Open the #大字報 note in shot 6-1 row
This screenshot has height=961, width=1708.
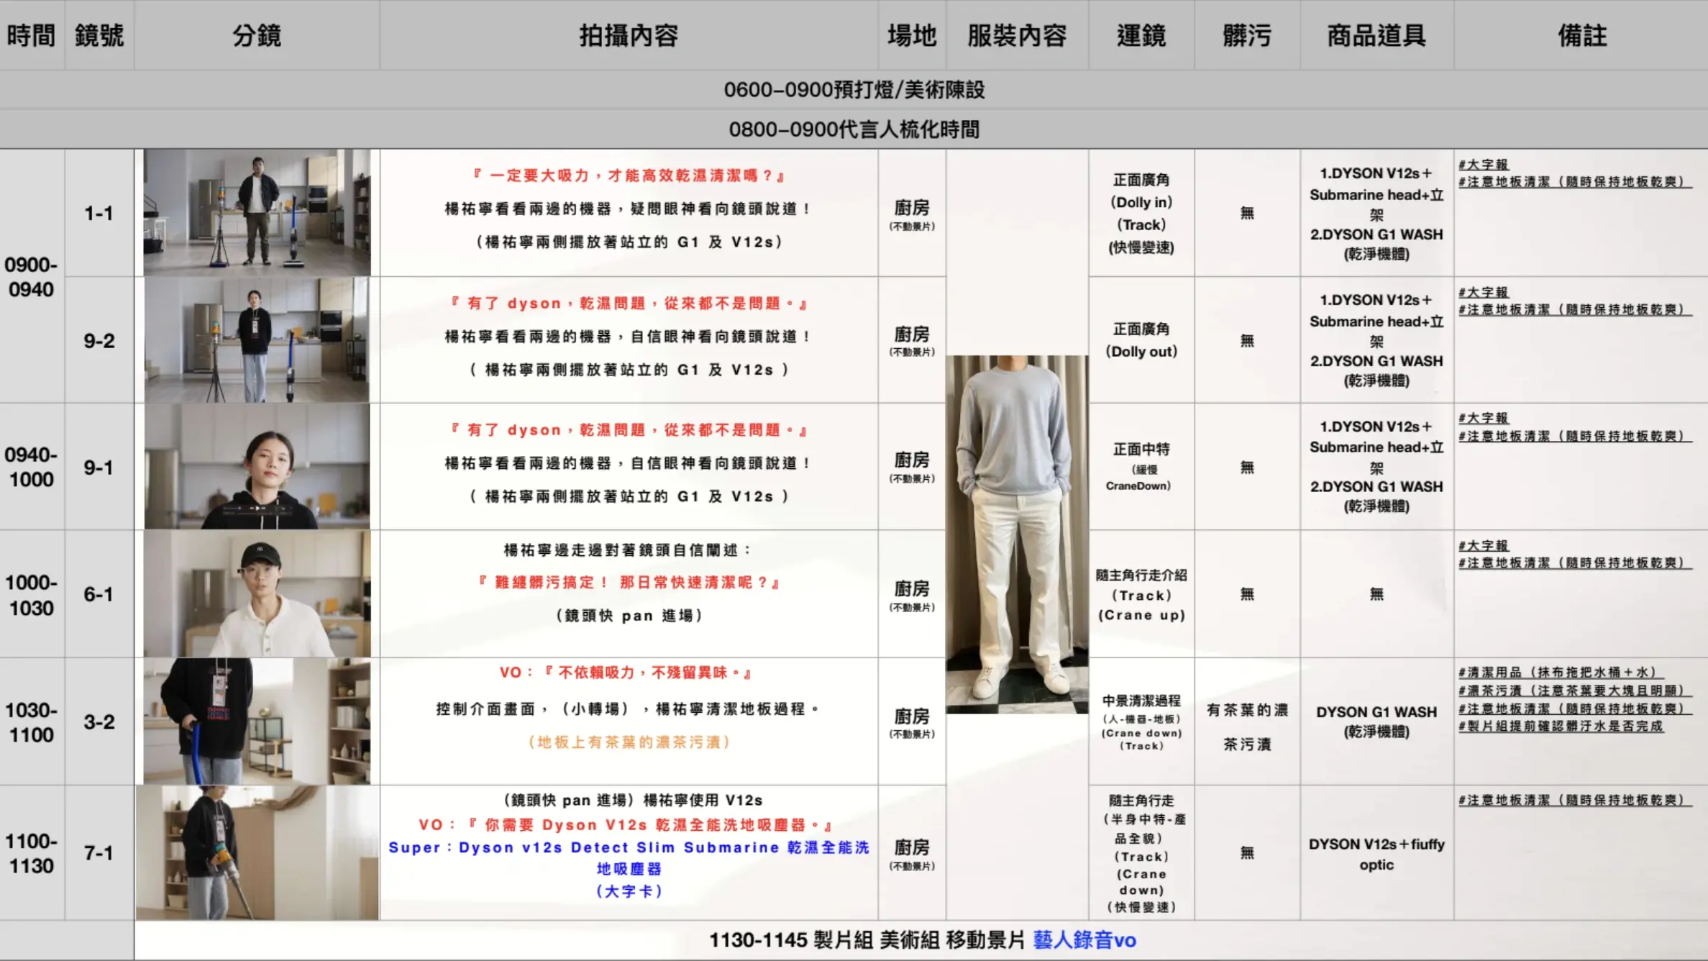click(1483, 546)
